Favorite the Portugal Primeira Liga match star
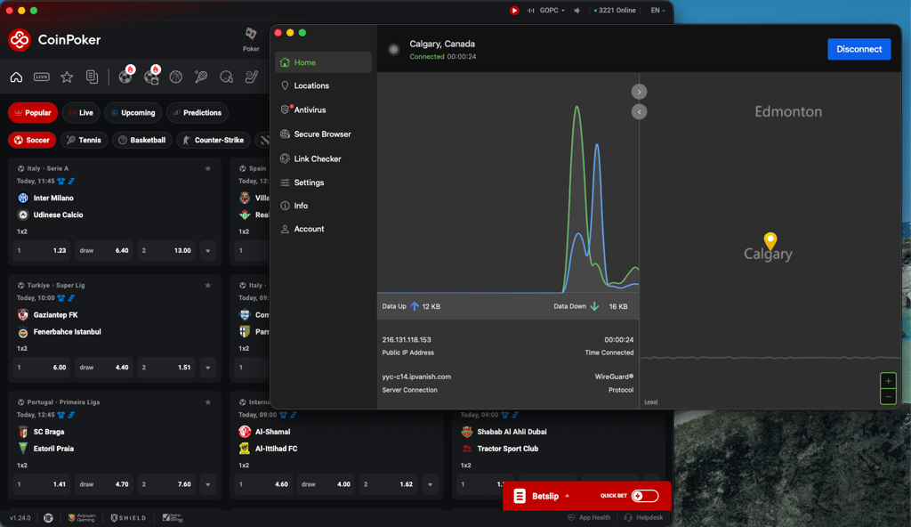 point(208,402)
